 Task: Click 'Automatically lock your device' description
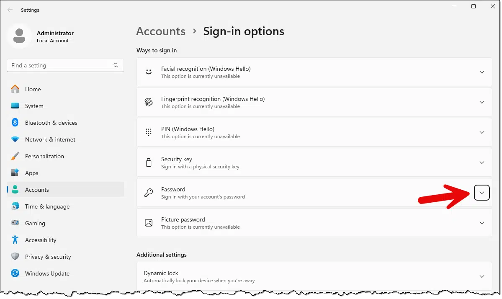[x=199, y=281]
